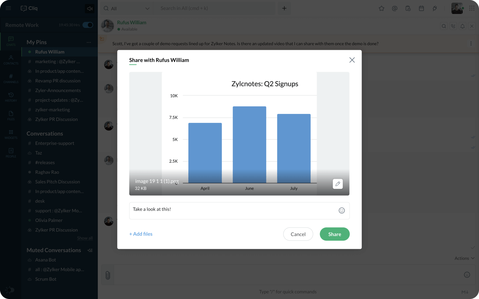Click the Cancel button
This screenshot has width=479, height=299.
298,234
